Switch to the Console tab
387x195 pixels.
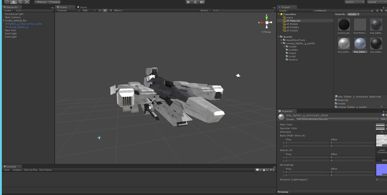(11, 166)
